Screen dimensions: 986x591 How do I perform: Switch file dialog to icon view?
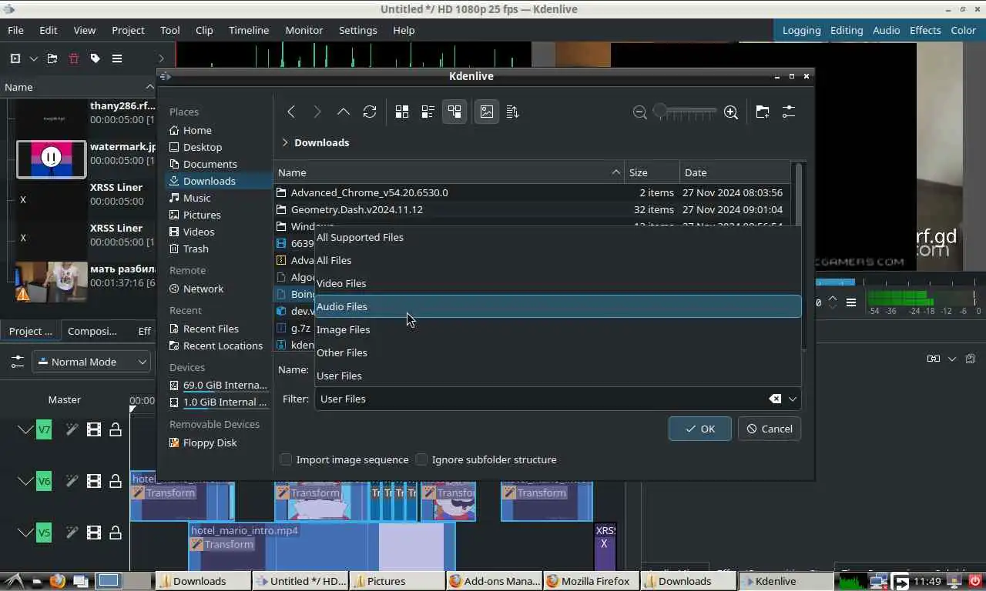[x=402, y=112]
